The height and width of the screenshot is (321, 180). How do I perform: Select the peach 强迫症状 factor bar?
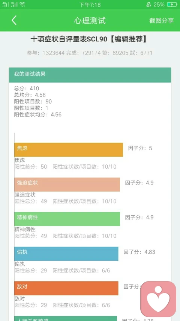[67, 184]
